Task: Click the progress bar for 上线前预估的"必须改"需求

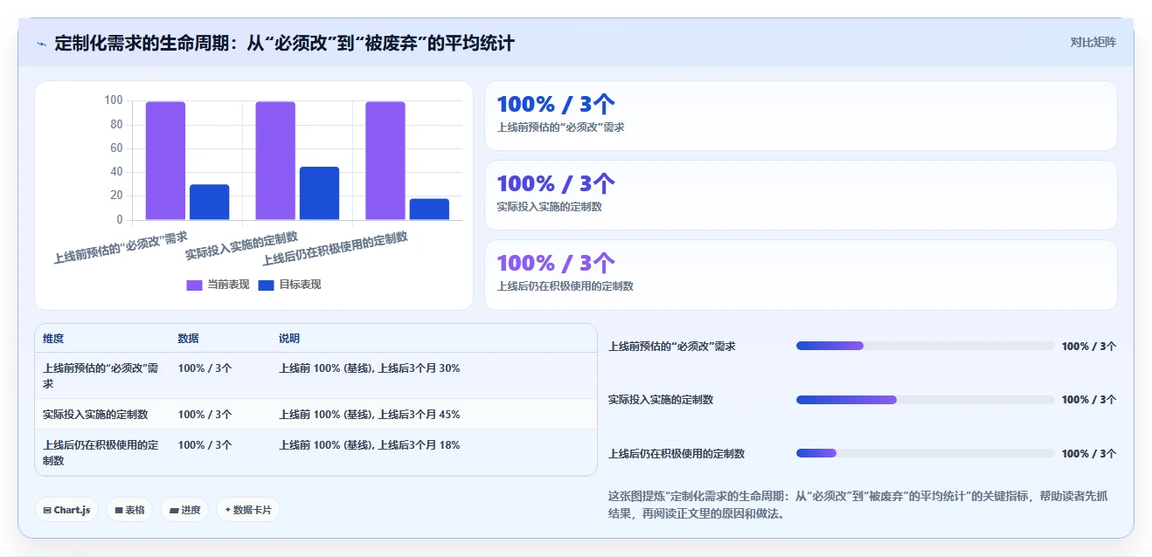Action: click(926, 346)
